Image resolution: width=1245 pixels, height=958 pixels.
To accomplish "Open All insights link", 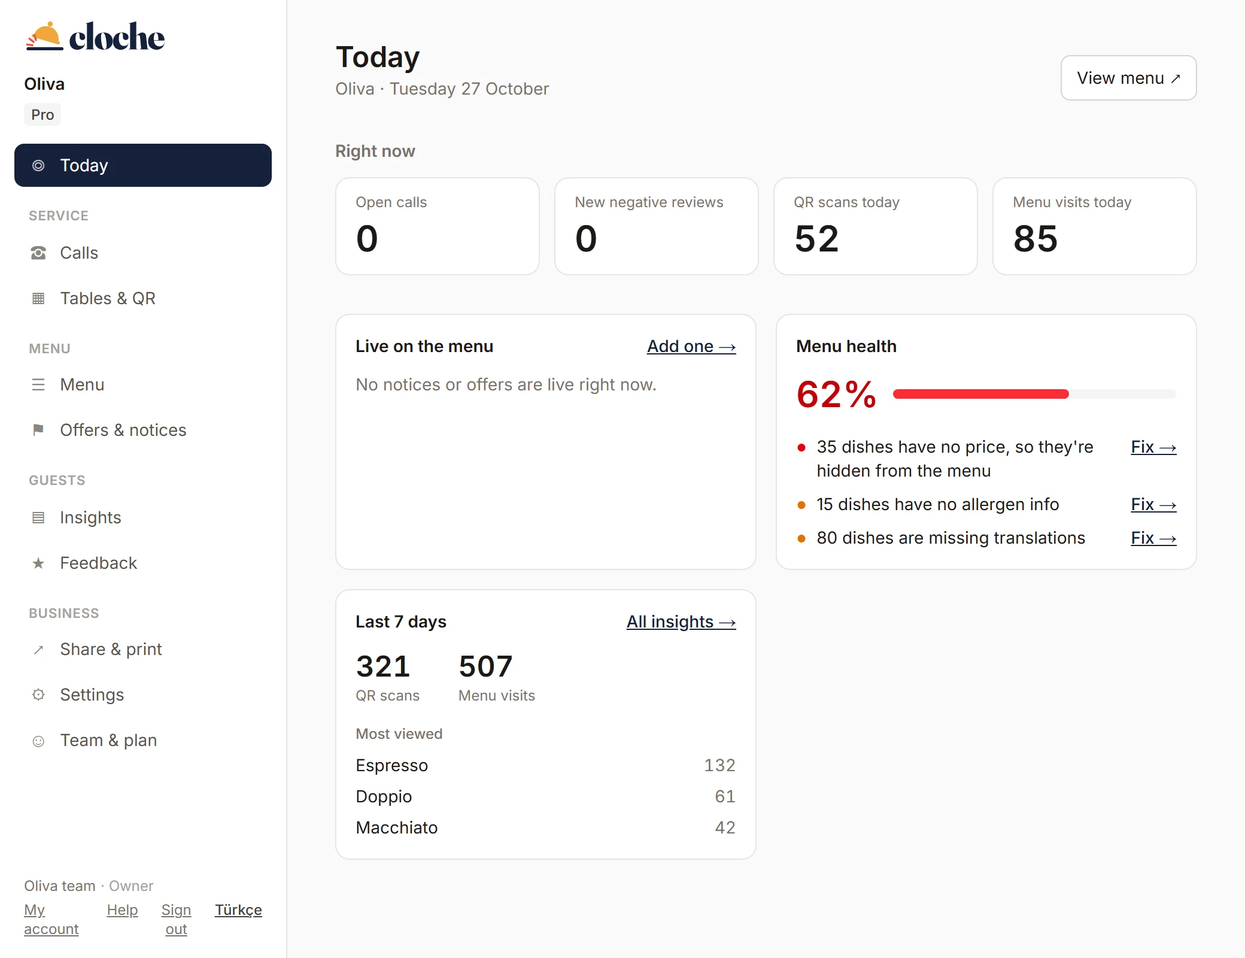I will click(681, 622).
